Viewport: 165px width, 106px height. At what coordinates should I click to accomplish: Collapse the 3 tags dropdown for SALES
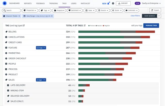coord(41,80)
